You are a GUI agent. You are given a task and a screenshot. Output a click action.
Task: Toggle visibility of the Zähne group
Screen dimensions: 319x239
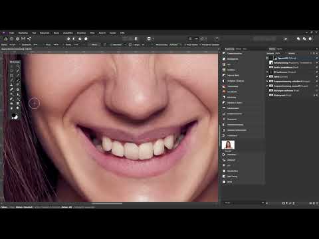tap(316, 76)
